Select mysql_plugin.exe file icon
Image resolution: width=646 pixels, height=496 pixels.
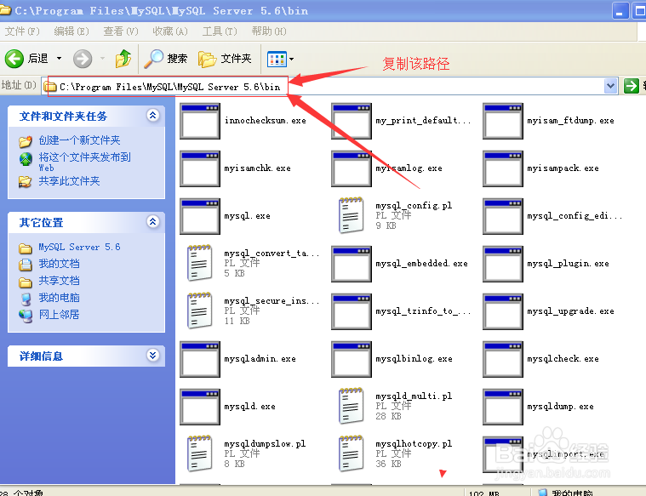click(503, 264)
